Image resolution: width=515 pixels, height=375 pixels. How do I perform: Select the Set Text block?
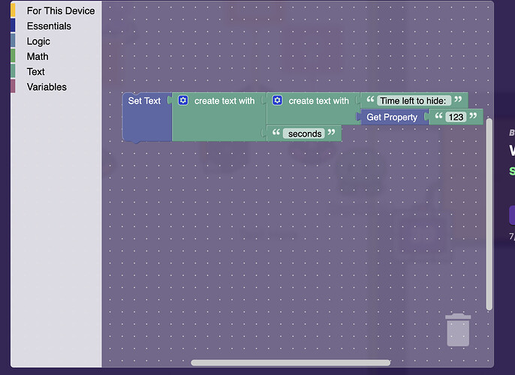[144, 100]
